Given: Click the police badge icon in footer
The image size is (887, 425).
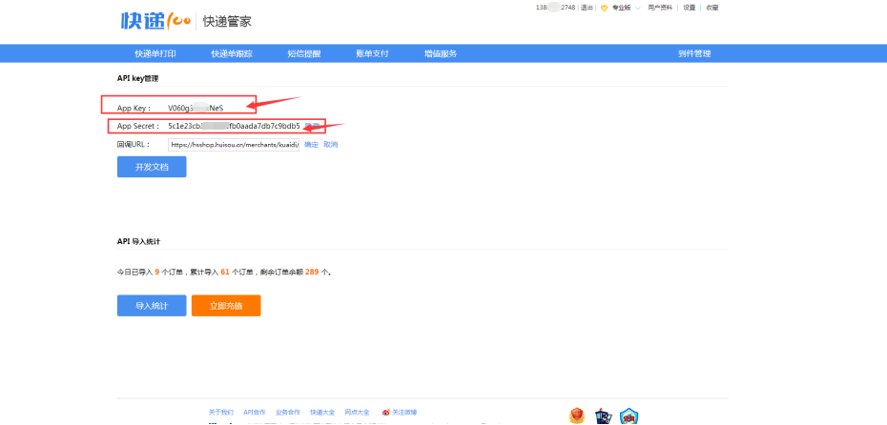Looking at the screenshot, I should 603,415.
